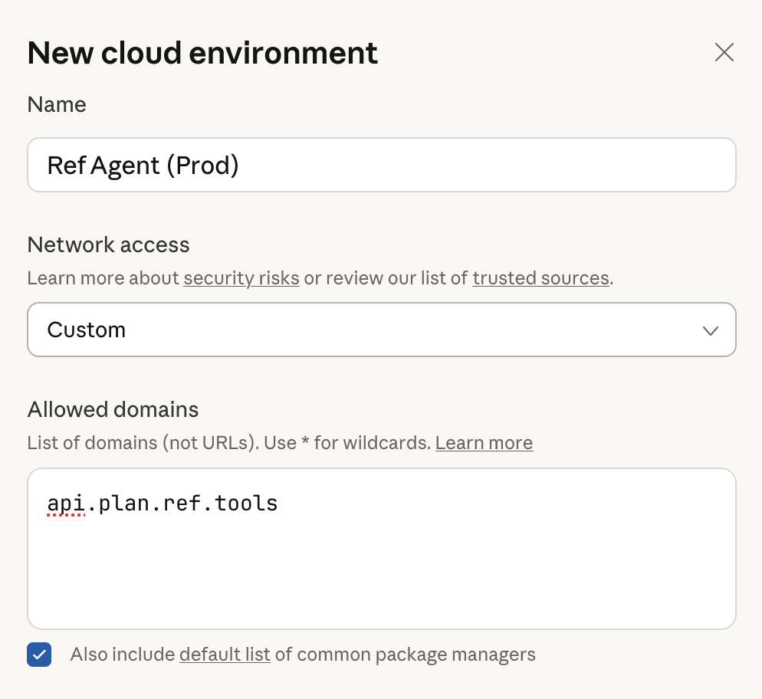The image size is (762, 699).
Task: Click "Learn more about" hint under Network access
Action: click(103, 277)
